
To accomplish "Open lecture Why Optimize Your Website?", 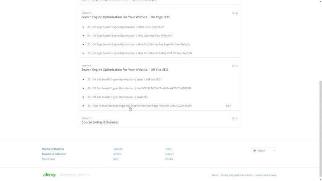I will pos(132,36).
